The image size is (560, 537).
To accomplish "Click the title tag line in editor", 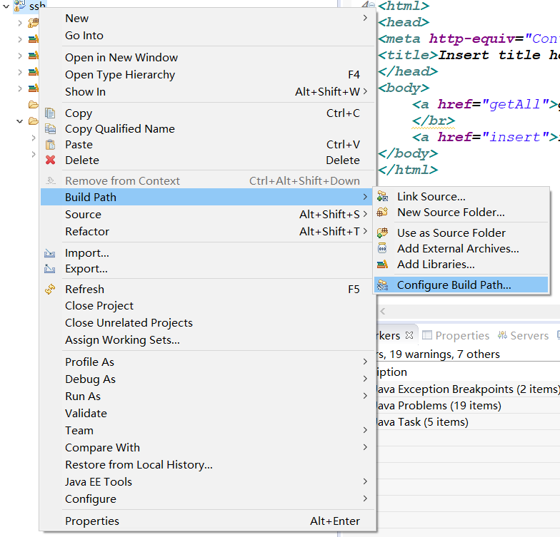I will click(469, 56).
